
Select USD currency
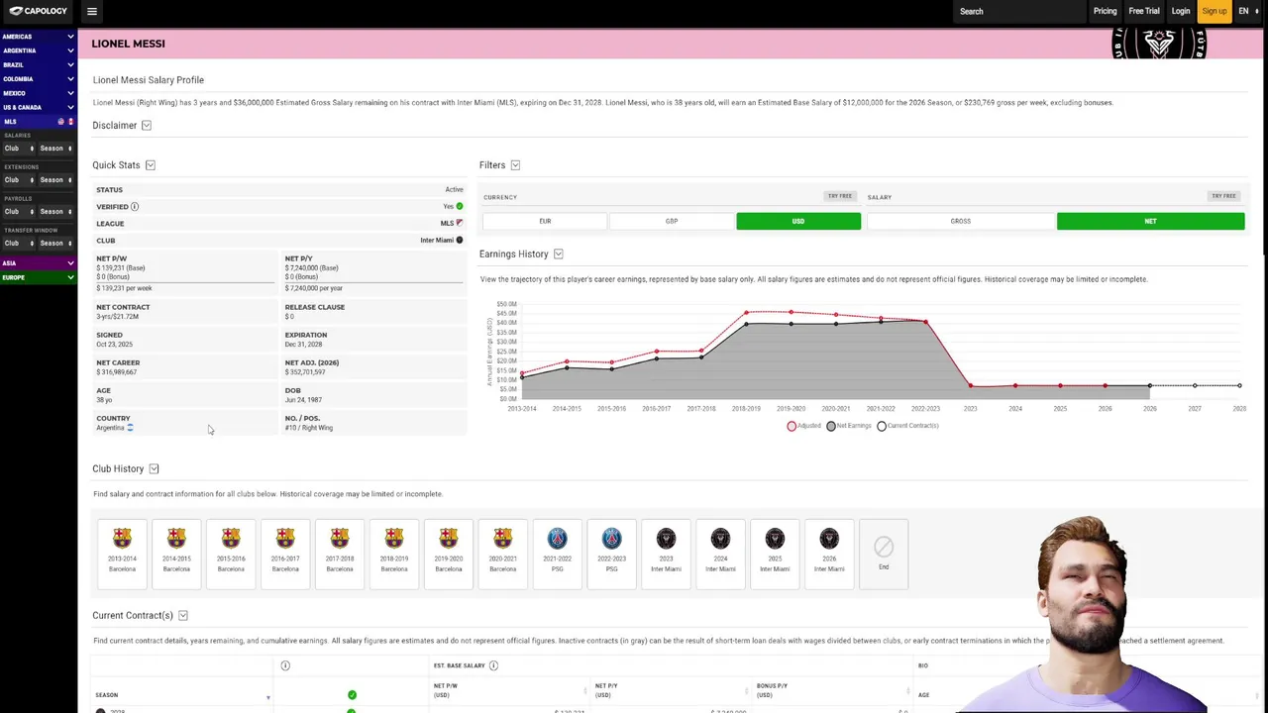[x=798, y=221]
